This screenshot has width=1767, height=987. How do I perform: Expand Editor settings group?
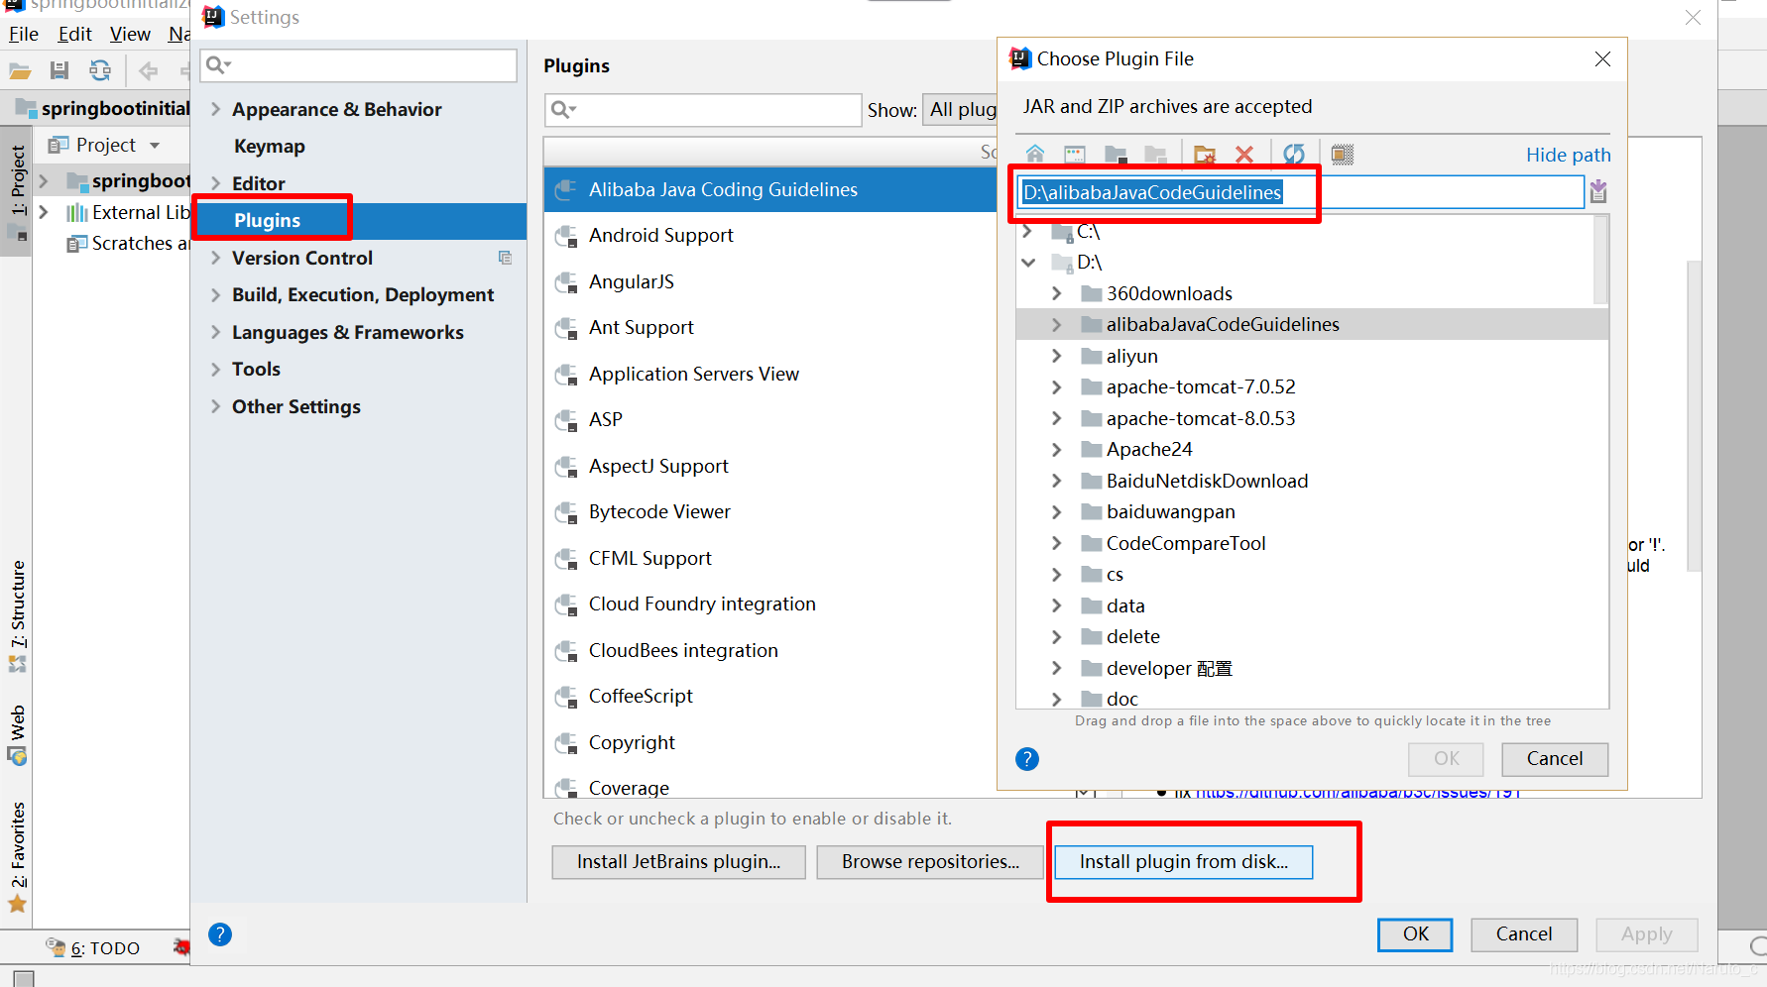pos(215,183)
